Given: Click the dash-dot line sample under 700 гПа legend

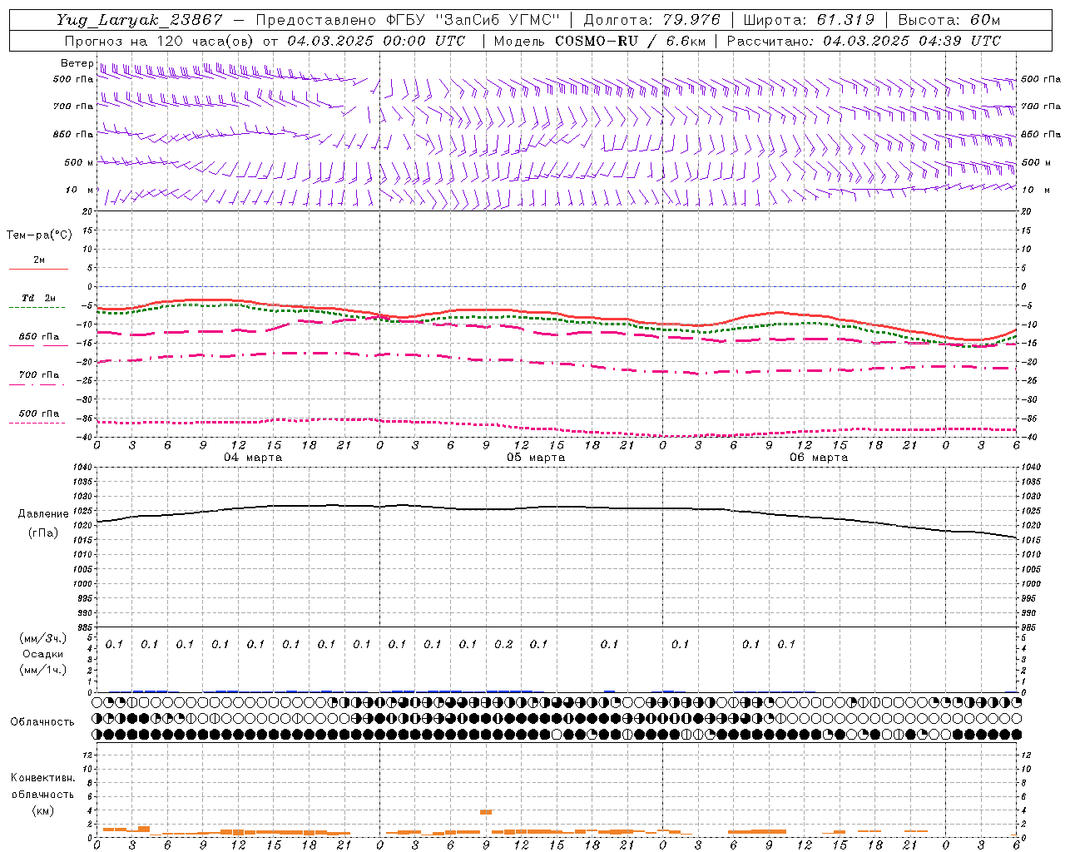Looking at the screenshot, I should [x=37, y=384].
